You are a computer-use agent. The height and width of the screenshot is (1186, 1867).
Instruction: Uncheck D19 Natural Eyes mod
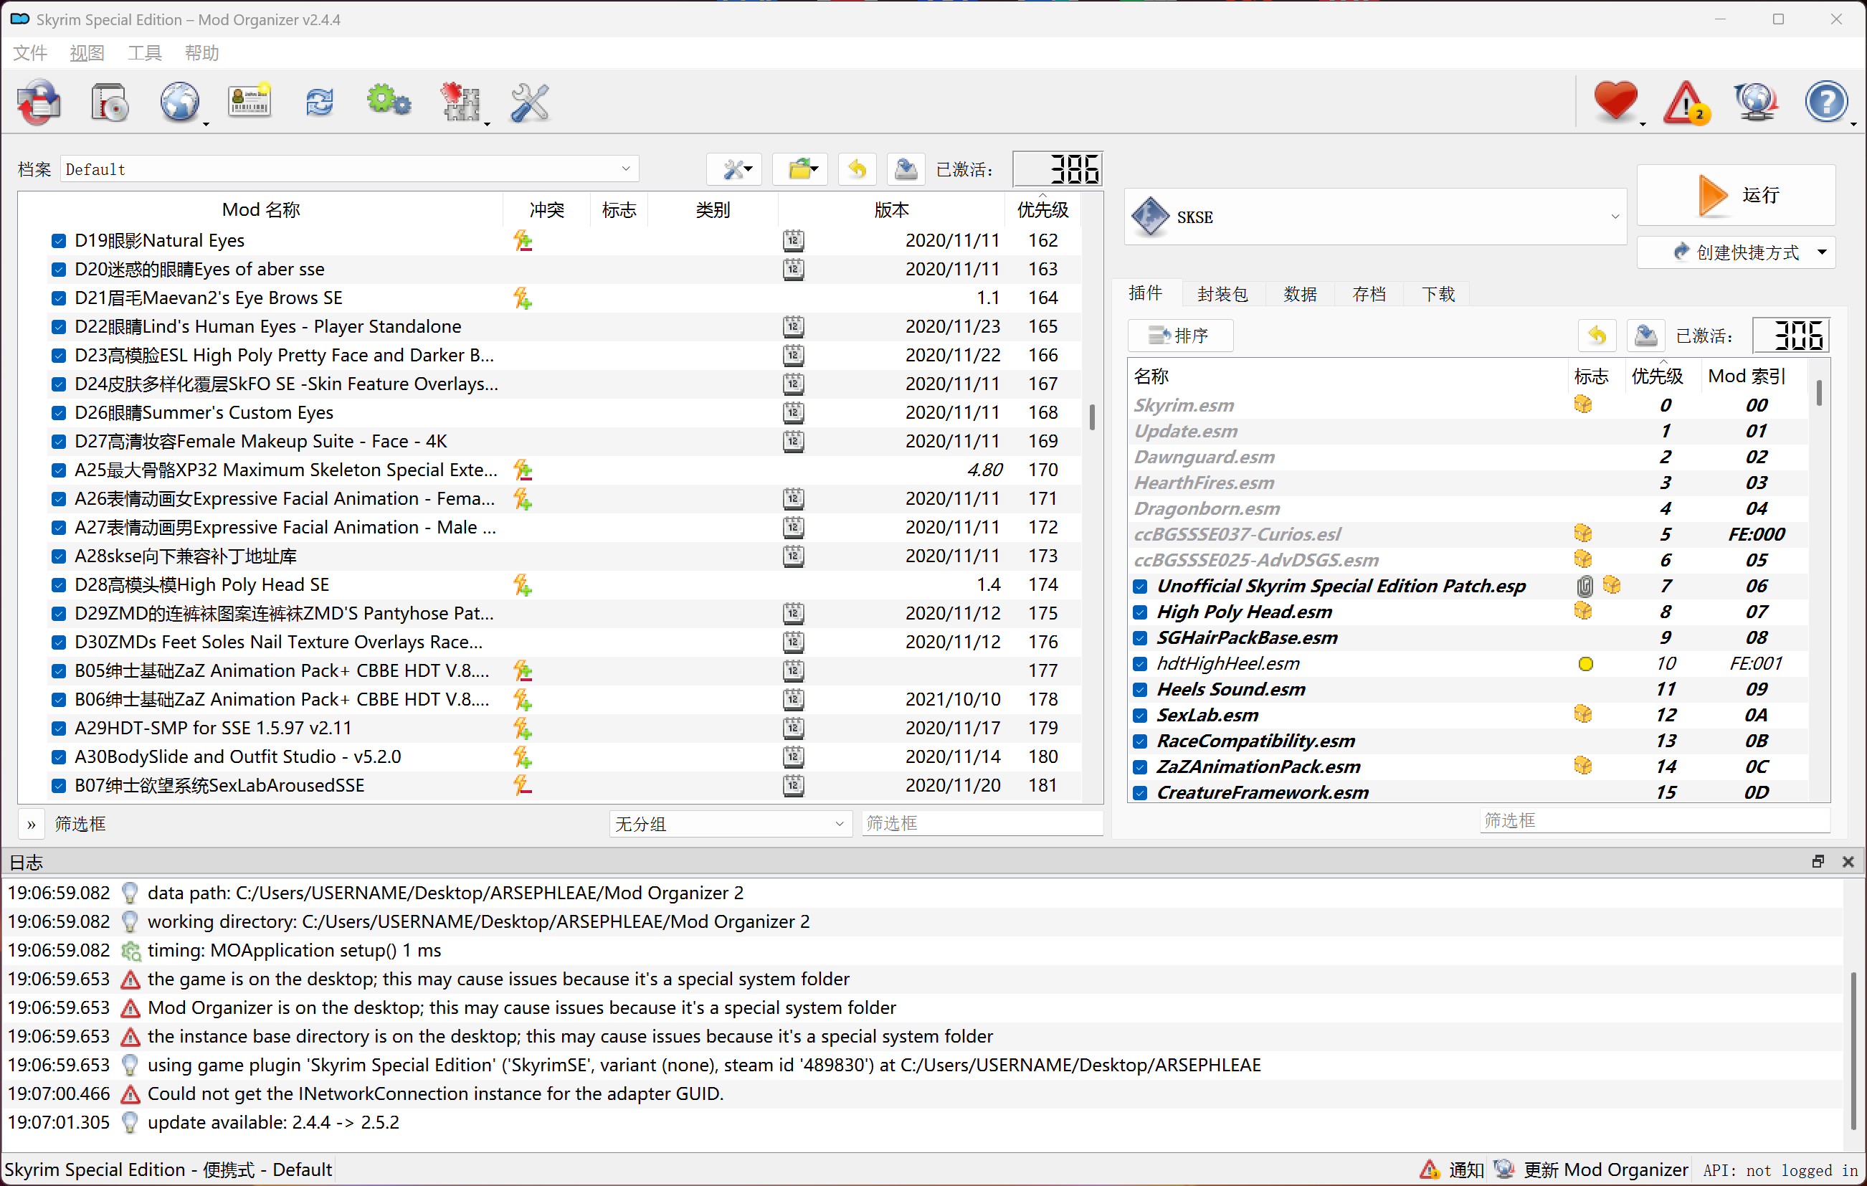pyautogui.click(x=58, y=240)
